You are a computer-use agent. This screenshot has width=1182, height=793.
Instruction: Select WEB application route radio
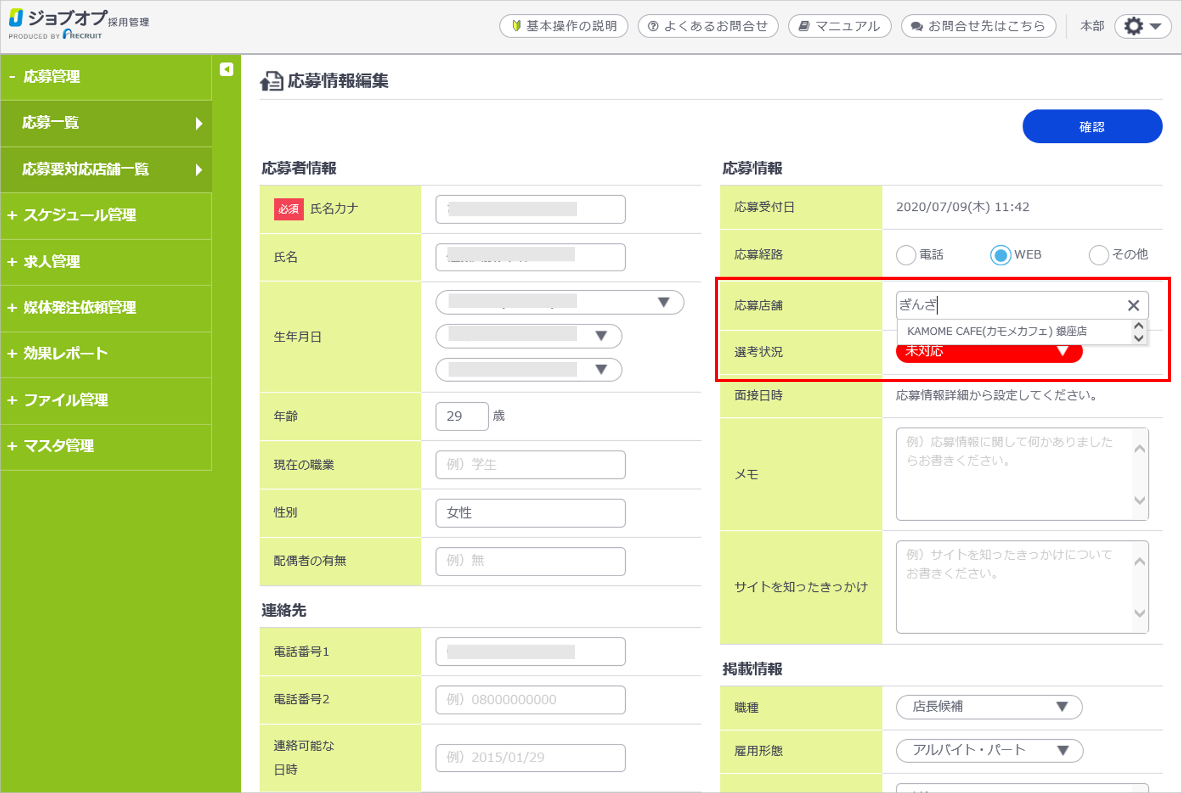[x=1000, y=255]
